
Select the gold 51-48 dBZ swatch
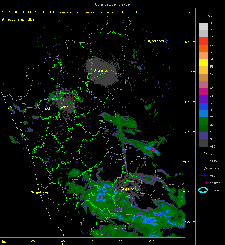203,70
